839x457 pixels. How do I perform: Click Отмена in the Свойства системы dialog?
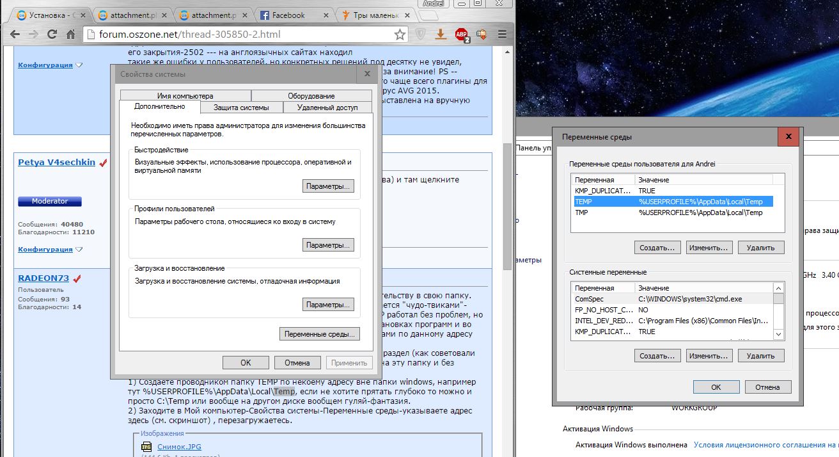point(297,363)
